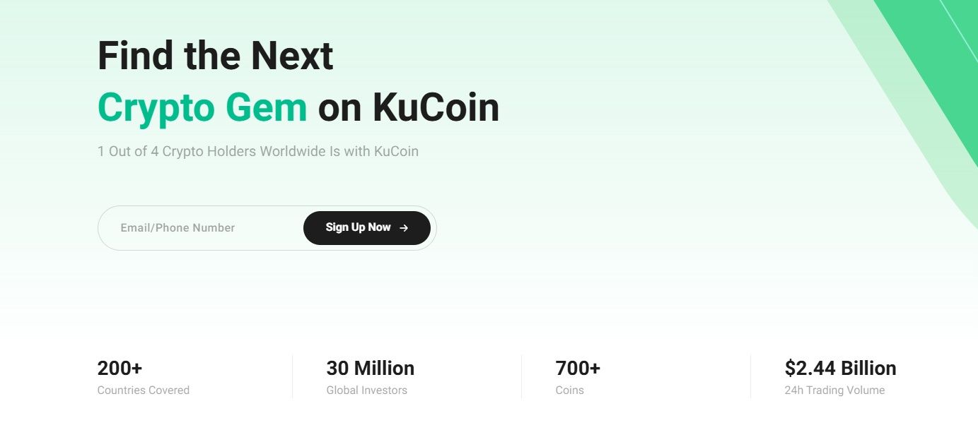Select the green "Crypto Gem" text

(202, 107)
